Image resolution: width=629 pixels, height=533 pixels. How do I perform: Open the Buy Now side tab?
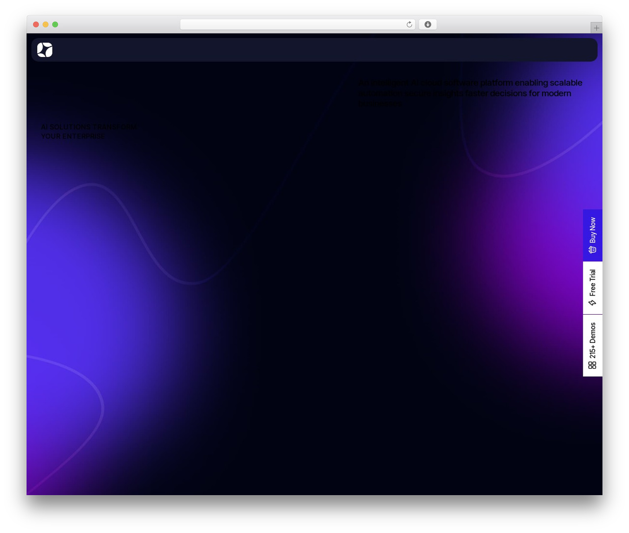(x=593, y=236)
